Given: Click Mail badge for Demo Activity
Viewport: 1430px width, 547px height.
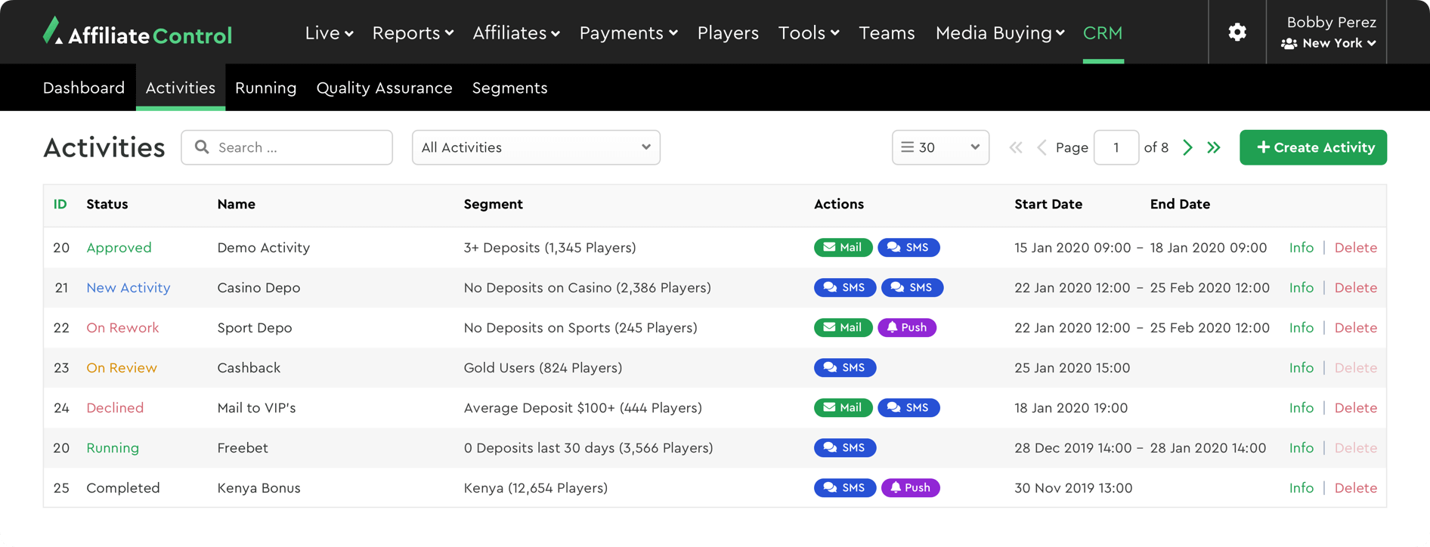Looking at the screenshot, I should click(843, 248).
